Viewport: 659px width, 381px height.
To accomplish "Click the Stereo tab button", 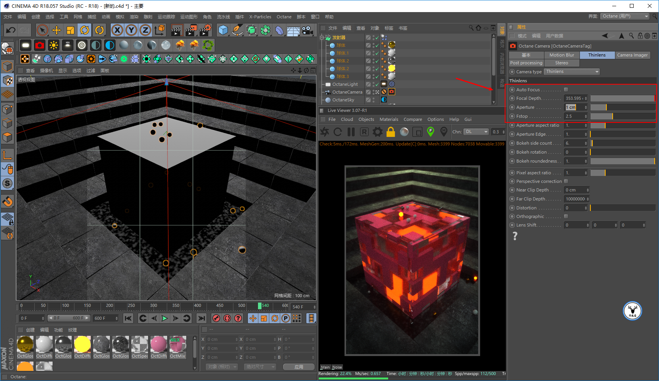I will (562, 63).
